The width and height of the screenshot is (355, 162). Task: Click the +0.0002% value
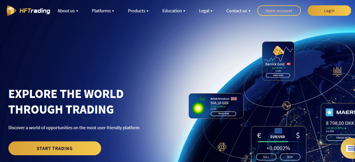click(278, 148)
